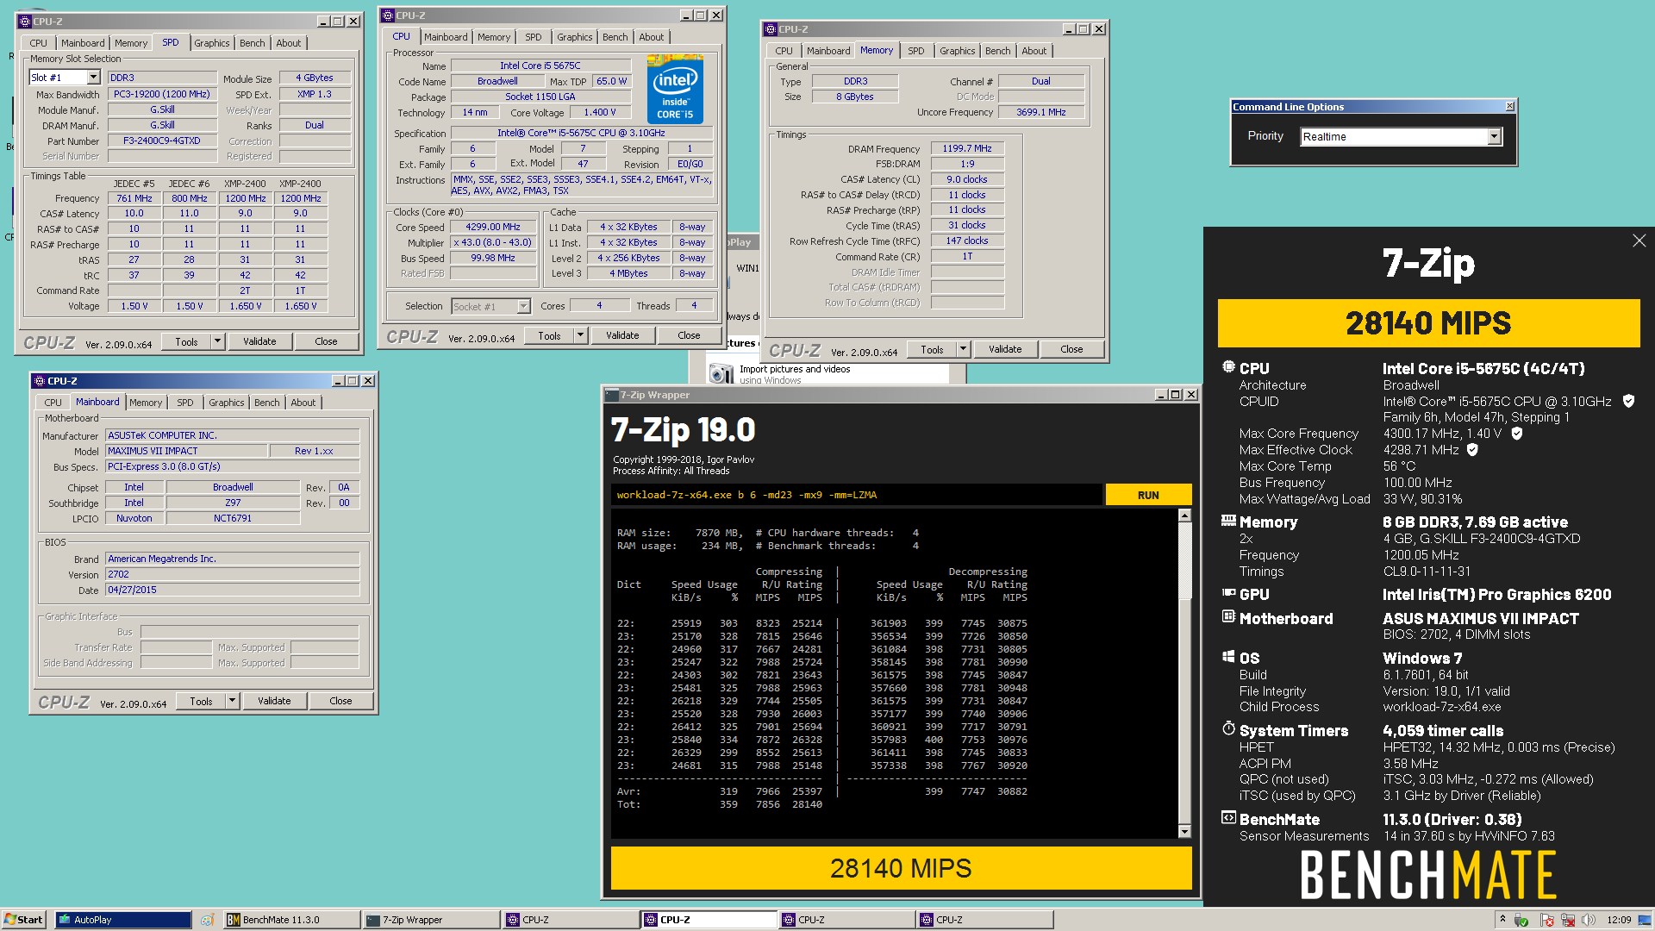The image size is (1655, 931).
Task: Click the Core Speed 4299.00 MHz value
Action: pyautogui.click(x=493, y=228)
